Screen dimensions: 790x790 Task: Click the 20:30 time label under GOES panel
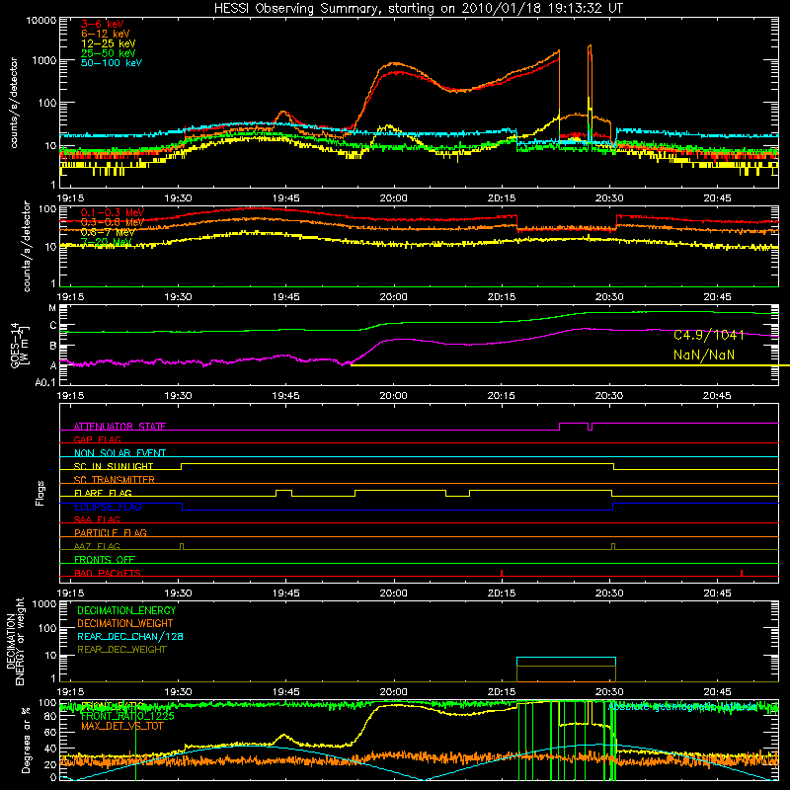tap(609, 396)
